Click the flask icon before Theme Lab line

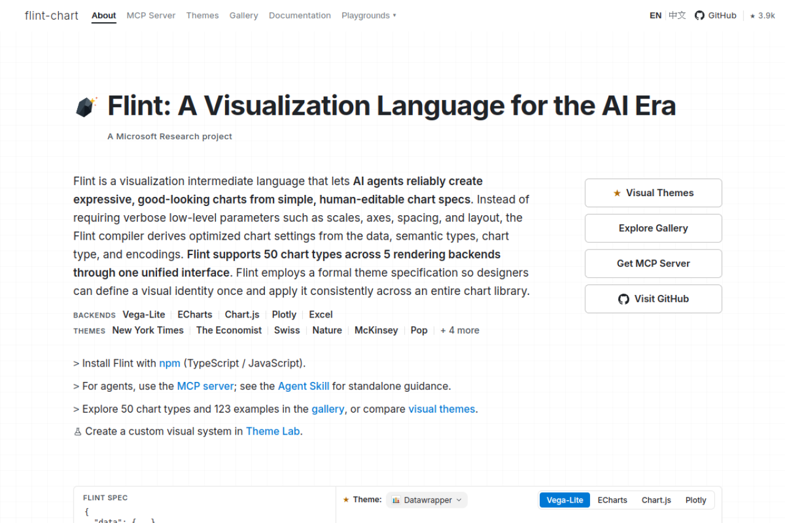78,432
